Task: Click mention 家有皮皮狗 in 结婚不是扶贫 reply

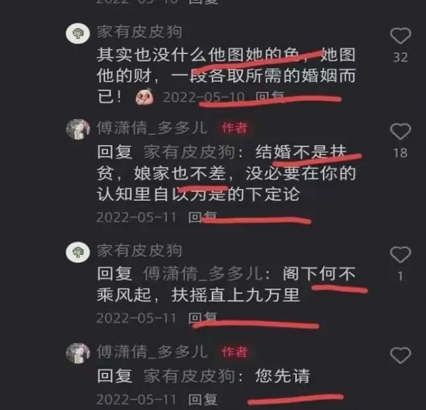Action: [x=190, y=152]
